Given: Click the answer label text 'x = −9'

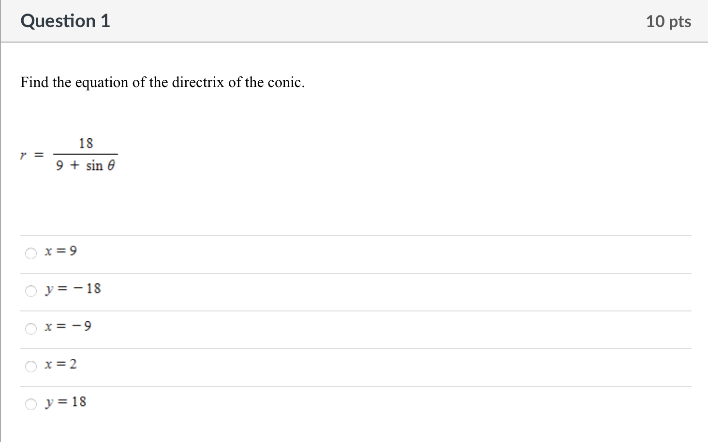Looking at the screenshot, I should pos(68,326).
